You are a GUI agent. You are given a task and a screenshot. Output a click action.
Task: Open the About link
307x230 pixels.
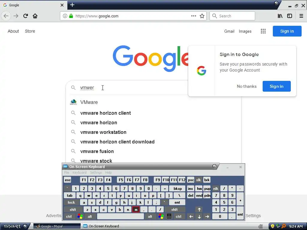[13, 31]
